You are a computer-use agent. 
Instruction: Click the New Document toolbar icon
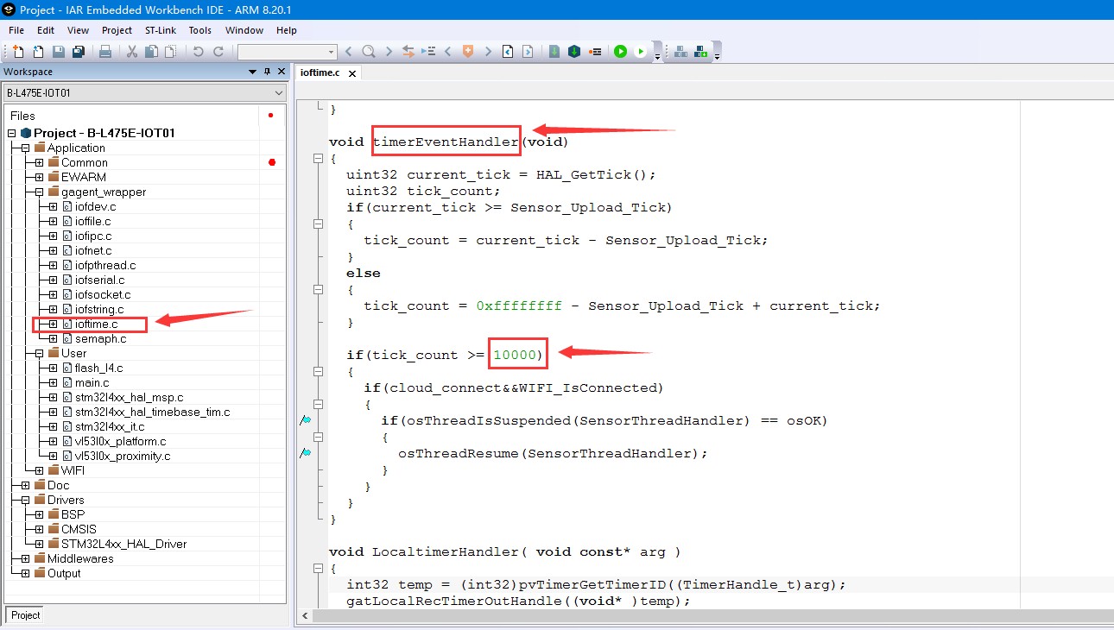[x=18, y=52]
